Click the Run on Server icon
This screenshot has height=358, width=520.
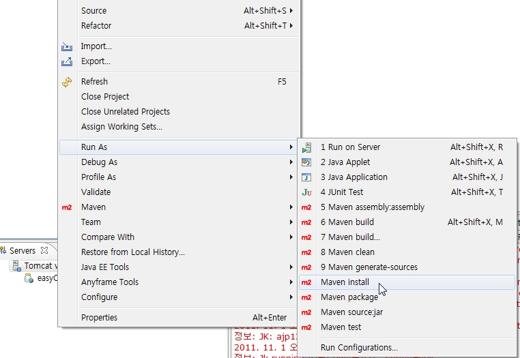coord(306,147)
